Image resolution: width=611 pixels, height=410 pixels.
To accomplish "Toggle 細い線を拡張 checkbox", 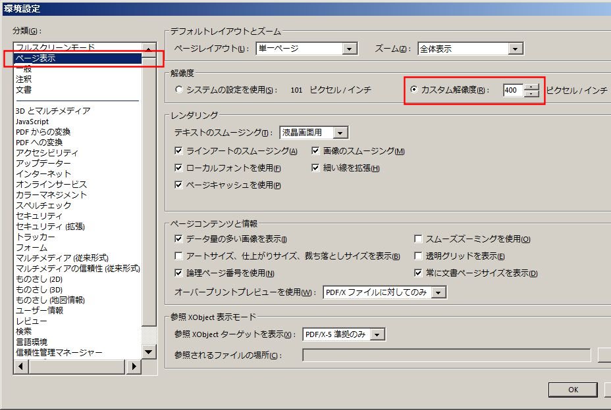I will point(315,168).
